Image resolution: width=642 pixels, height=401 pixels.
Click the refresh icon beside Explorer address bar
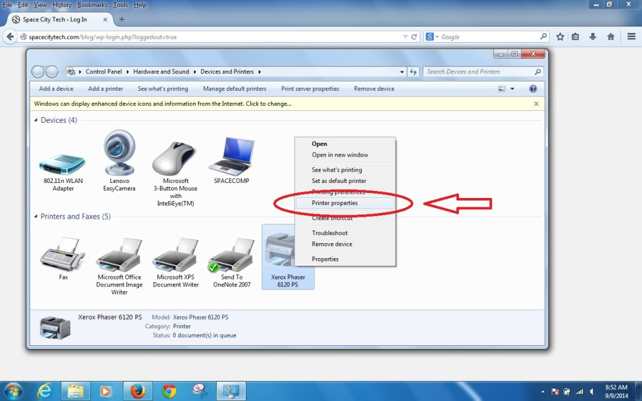click(x=413, y=71)
